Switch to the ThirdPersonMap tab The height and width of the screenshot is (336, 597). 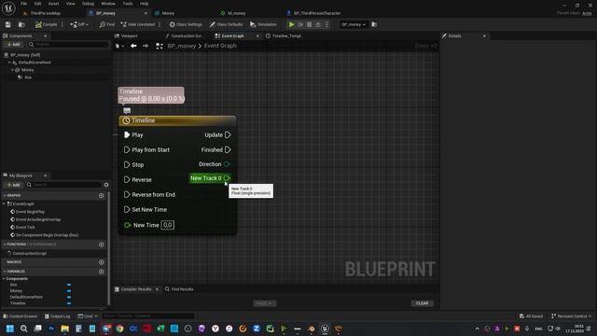45,13
